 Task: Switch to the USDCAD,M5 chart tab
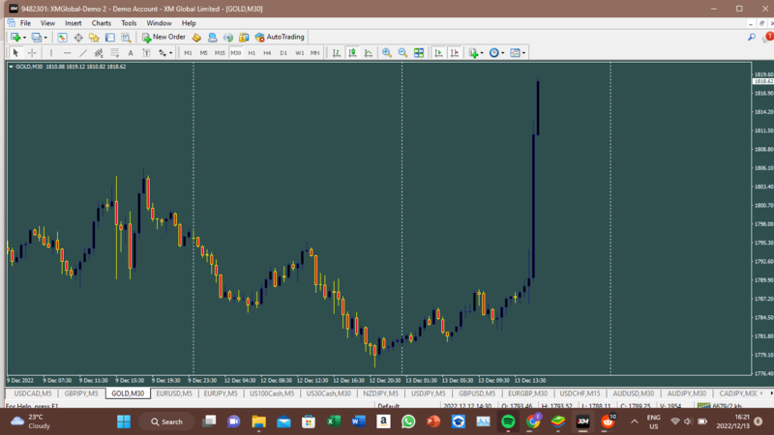coord(33,393)
